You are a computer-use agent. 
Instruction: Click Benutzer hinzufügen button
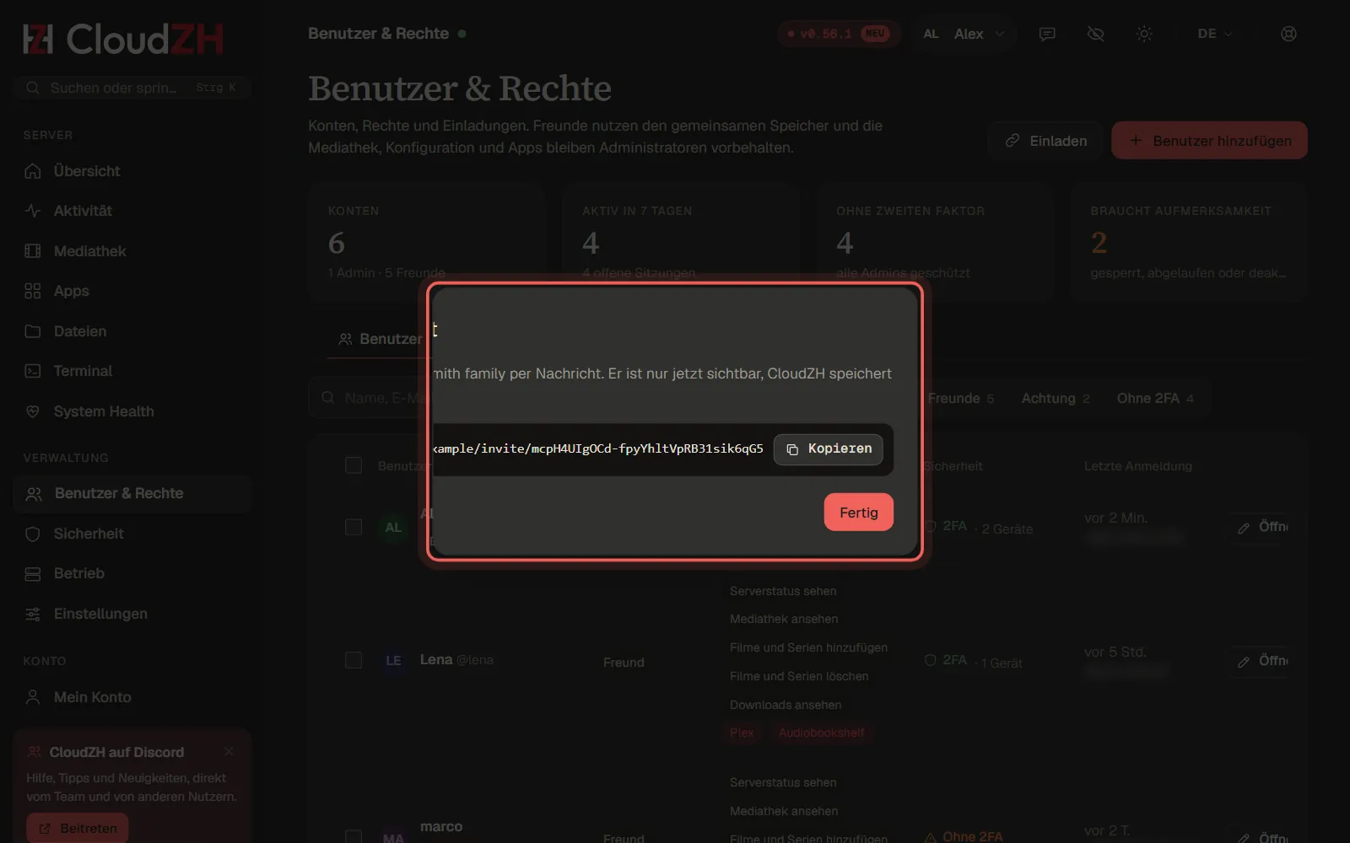click(1209, 141)
